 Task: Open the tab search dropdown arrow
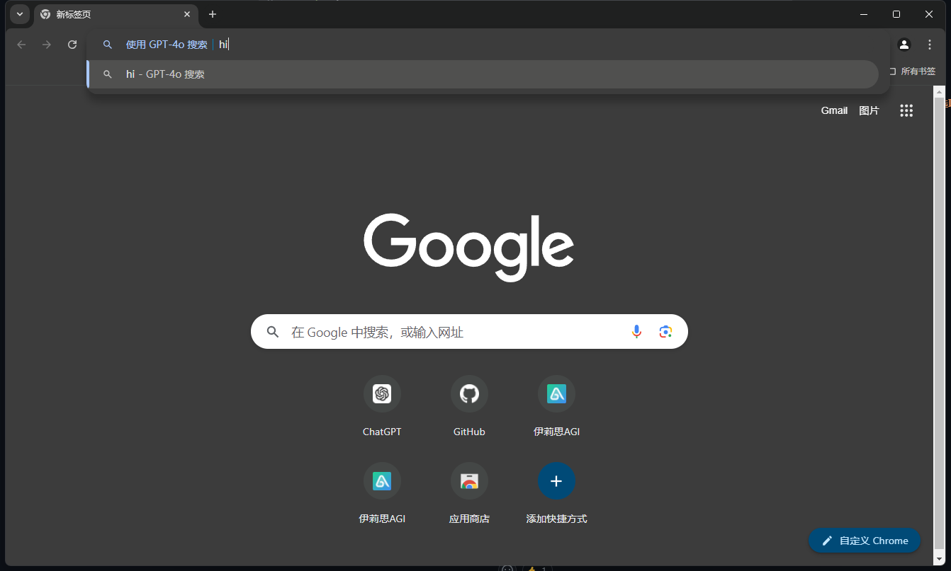(19, 14)
